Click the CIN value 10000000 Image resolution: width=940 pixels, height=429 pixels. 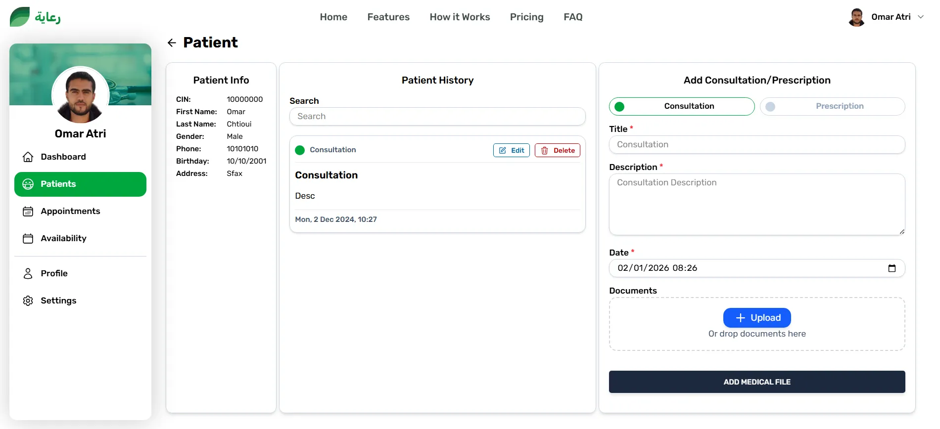coord(244,99)
